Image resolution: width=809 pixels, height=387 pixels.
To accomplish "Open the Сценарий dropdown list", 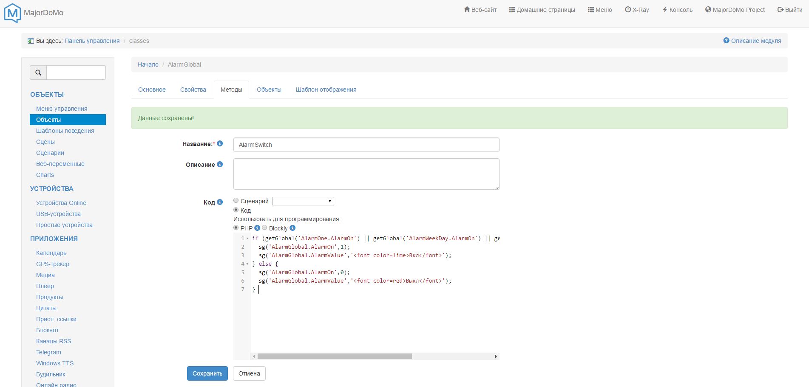I will (x=303, y=201).
